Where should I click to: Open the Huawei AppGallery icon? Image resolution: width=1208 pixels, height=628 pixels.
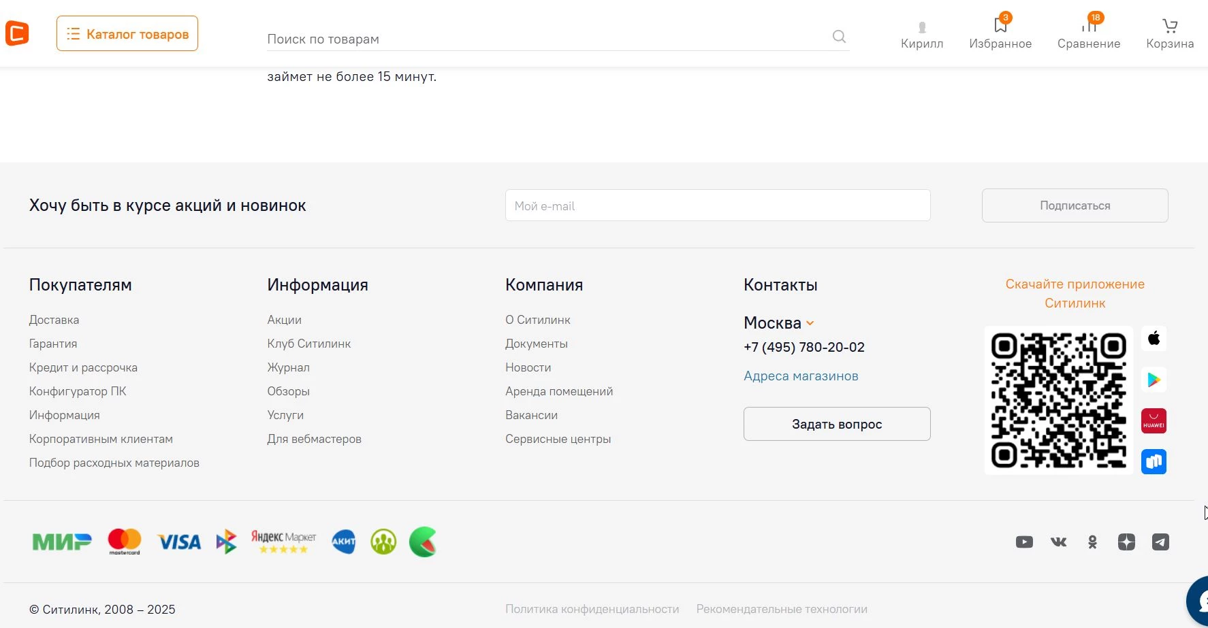point(1154,421)
